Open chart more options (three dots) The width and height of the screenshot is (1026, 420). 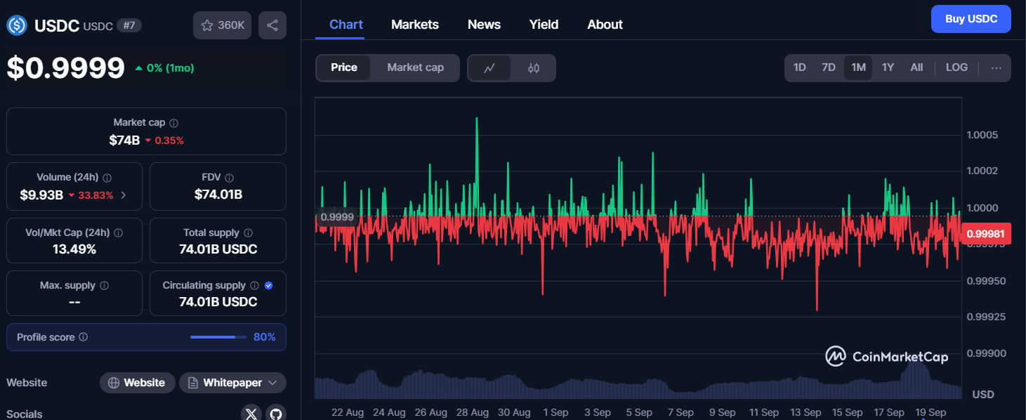[996, 68]
